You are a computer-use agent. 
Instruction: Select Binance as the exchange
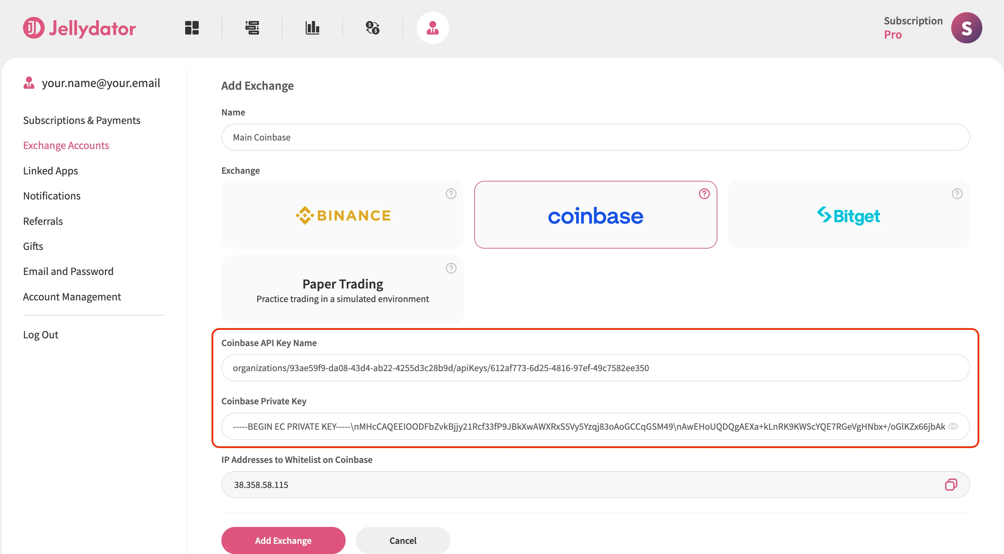click(343, 215)
